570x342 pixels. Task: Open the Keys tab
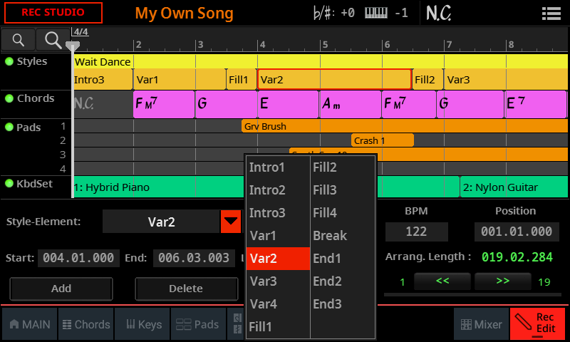143,324
